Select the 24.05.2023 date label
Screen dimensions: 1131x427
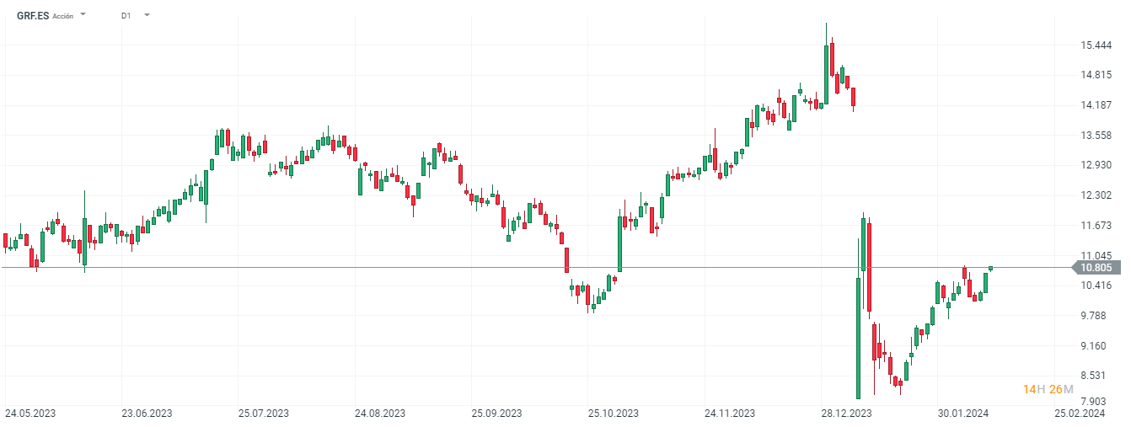pos(30,414)
